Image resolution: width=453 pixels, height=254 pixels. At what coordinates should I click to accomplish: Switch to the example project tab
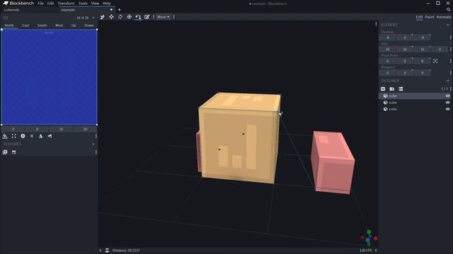point(87,10)
